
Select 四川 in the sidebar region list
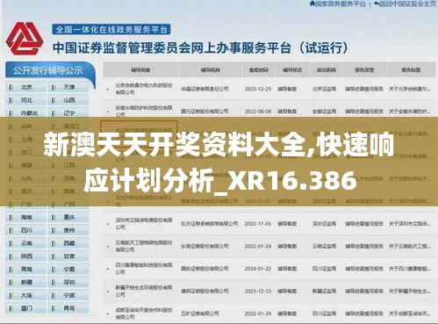[26, 230]
